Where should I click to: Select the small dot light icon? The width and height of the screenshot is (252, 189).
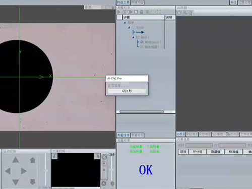(x=104, y=170)
